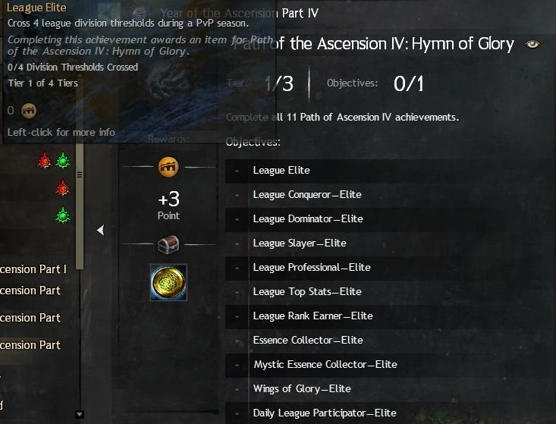Toggle dash marker beside Essence Collector—Elite
Screen dimensions: 556x424
[237, 341]
